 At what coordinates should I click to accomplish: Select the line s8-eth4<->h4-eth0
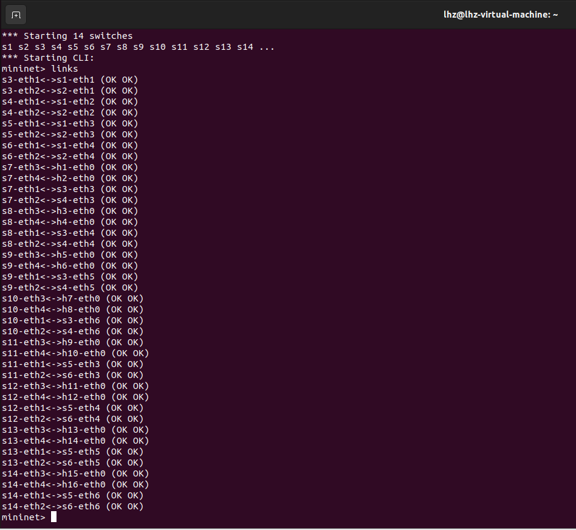click(70, 222)
